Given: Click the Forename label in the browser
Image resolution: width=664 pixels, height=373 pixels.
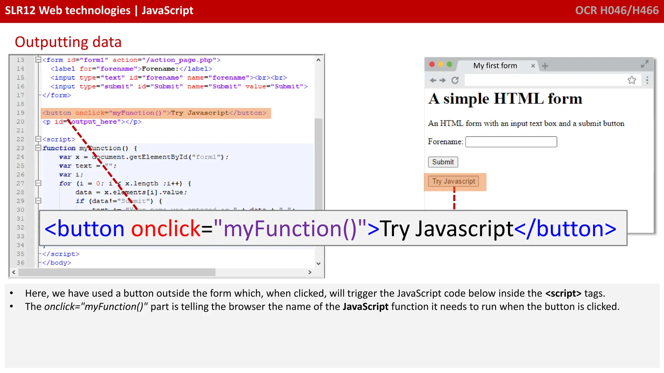Looking at the screenshot, I should [445, 141].
